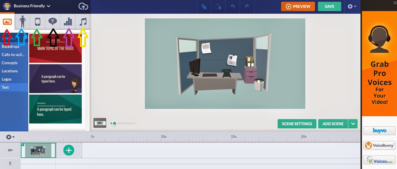Open the text bubble tab

(53, 21)
